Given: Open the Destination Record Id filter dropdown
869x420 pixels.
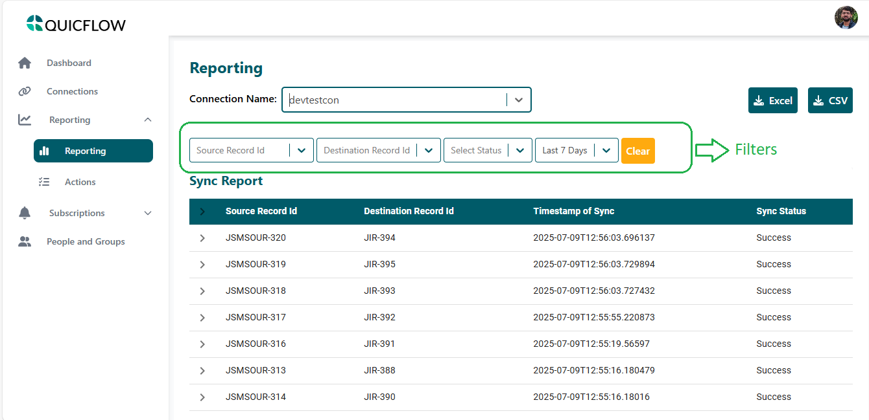Looking at the screenshot, I should click(429, 150).
